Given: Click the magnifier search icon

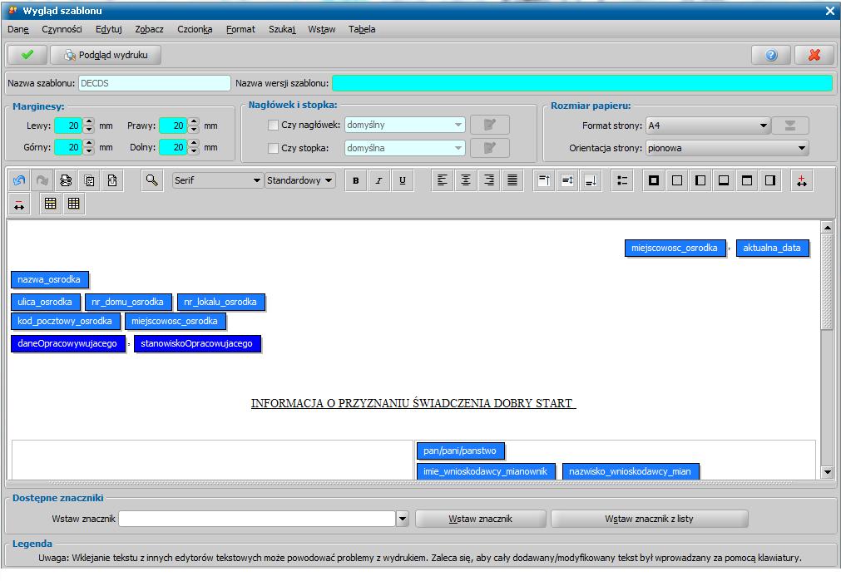Looking at the screenshot, I should (x=151, y=180).
